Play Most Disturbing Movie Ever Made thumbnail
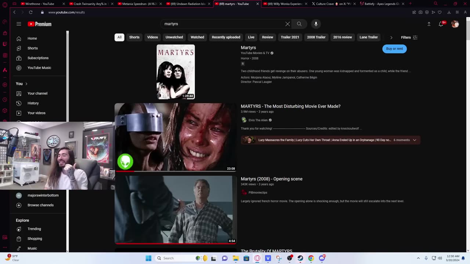 176,137
